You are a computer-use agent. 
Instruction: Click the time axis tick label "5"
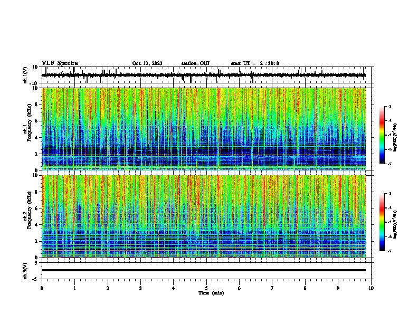(206, 288)
